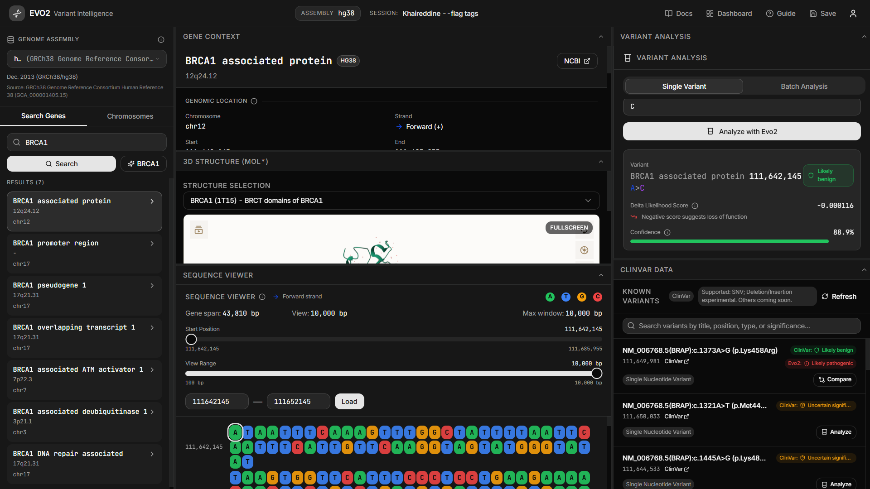Open the user profile icon
This screenshot has width=870, height=489.
[853, 14]
